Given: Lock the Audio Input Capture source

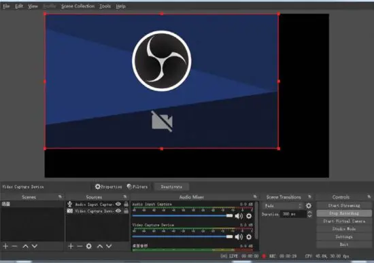Looking at the screenshot, I should coord(126,204).
